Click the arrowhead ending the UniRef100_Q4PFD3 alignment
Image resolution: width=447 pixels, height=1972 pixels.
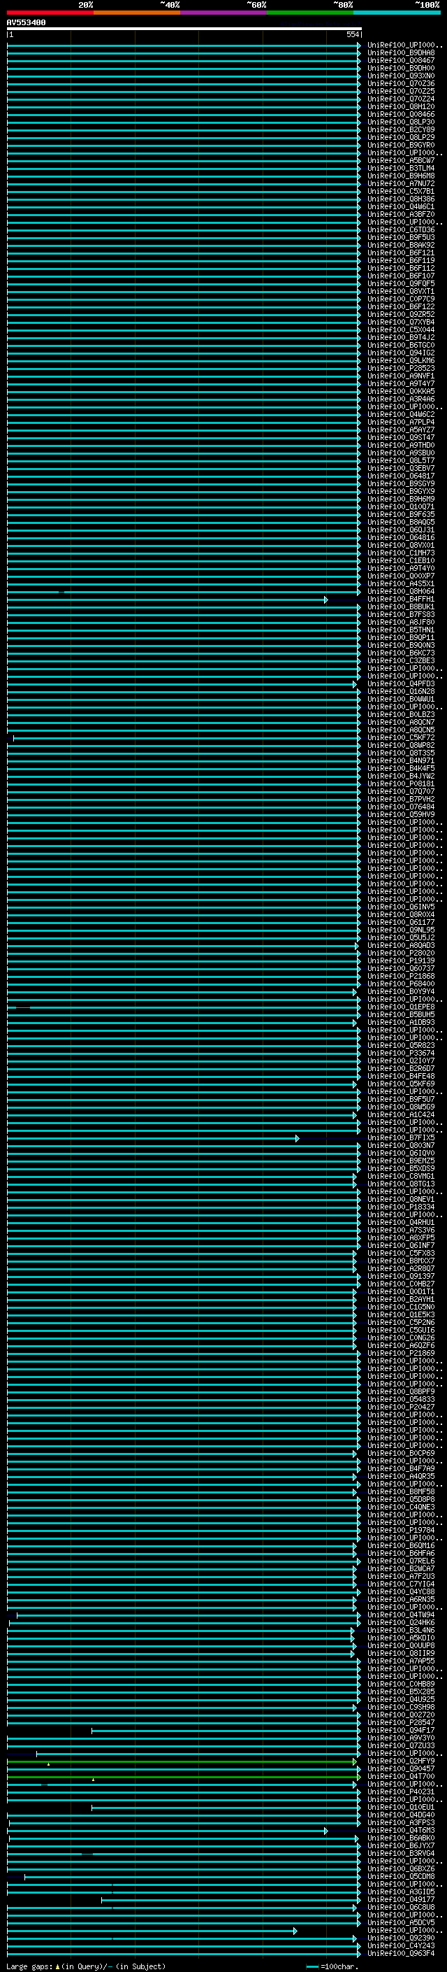click(x=355, y=684)
